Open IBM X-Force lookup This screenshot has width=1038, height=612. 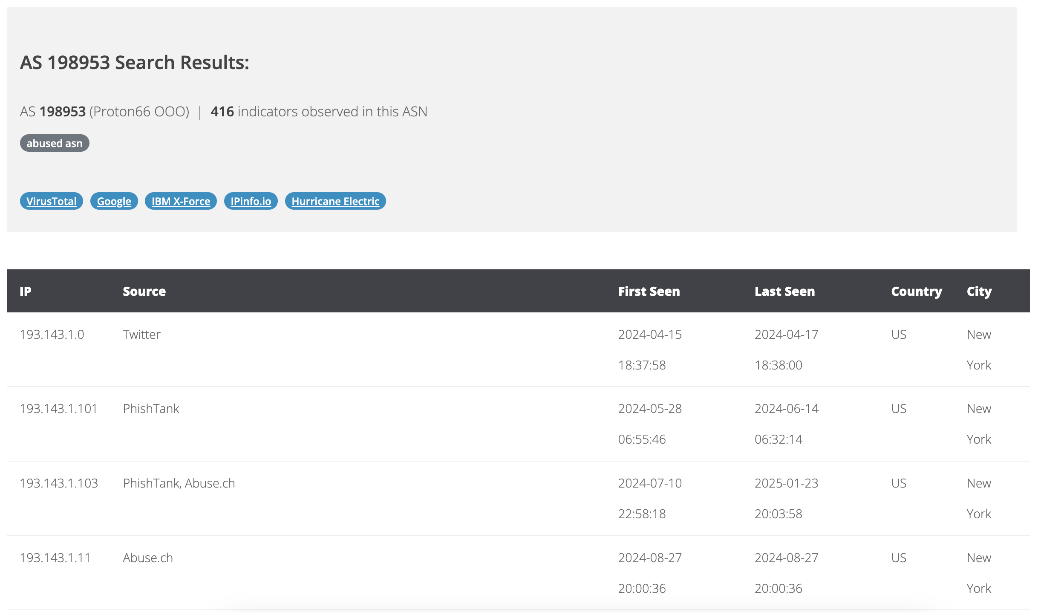(x=181, y=201)
